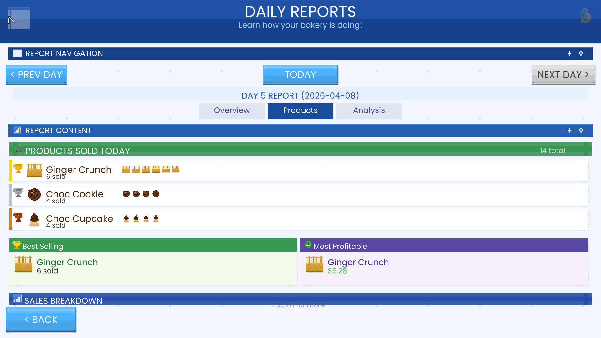The width and height of the screenshot is (601, 338).
Task: Click the Choc Cupcake product icon
Action: [34, 219]
